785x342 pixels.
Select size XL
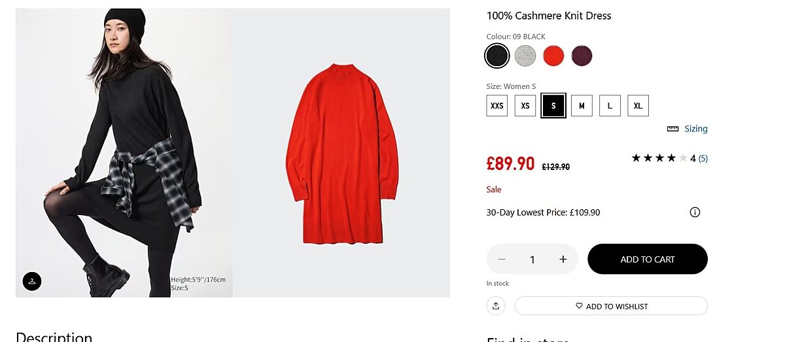point(638,105)
